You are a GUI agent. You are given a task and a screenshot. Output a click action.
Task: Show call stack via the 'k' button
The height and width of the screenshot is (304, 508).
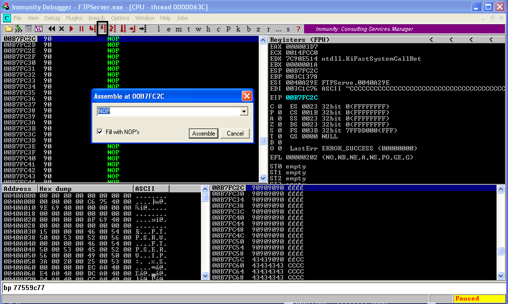(238, 29)
